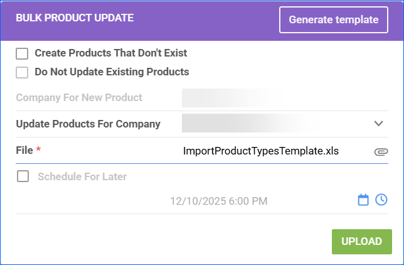Click the green UPLOAD button
Viewport: 404px width, 265px height.
tap(361, 242)
